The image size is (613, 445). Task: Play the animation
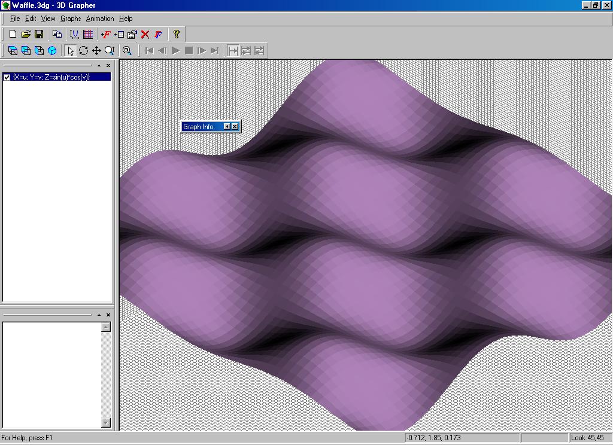(175, 50)
